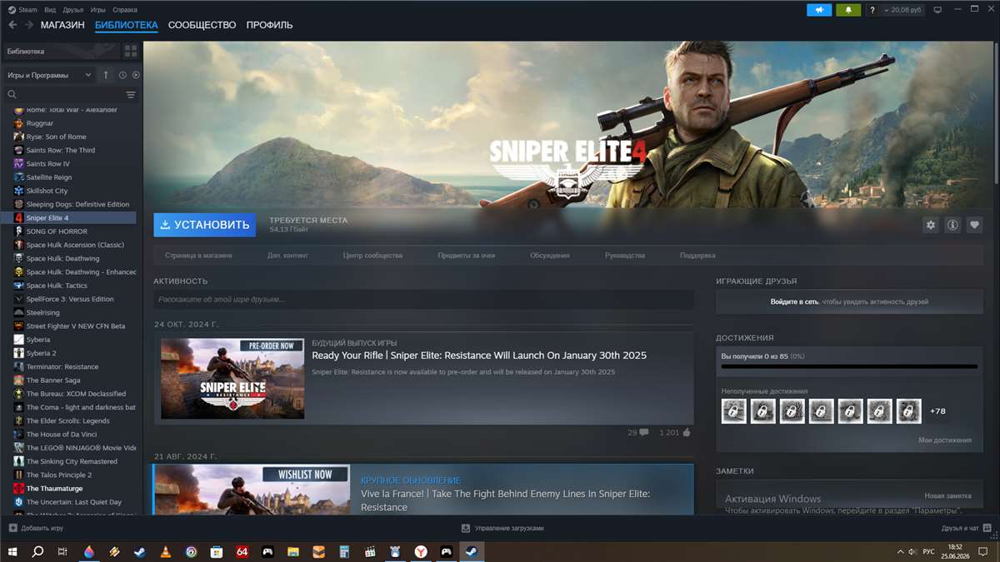Screen dimensions: 1000x562
Task: Open Справка menu
Action: click(125, 10)
